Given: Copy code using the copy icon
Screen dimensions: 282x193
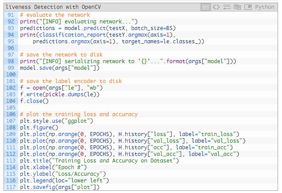Looking at the screenshot, I should (x=237, y=7).
